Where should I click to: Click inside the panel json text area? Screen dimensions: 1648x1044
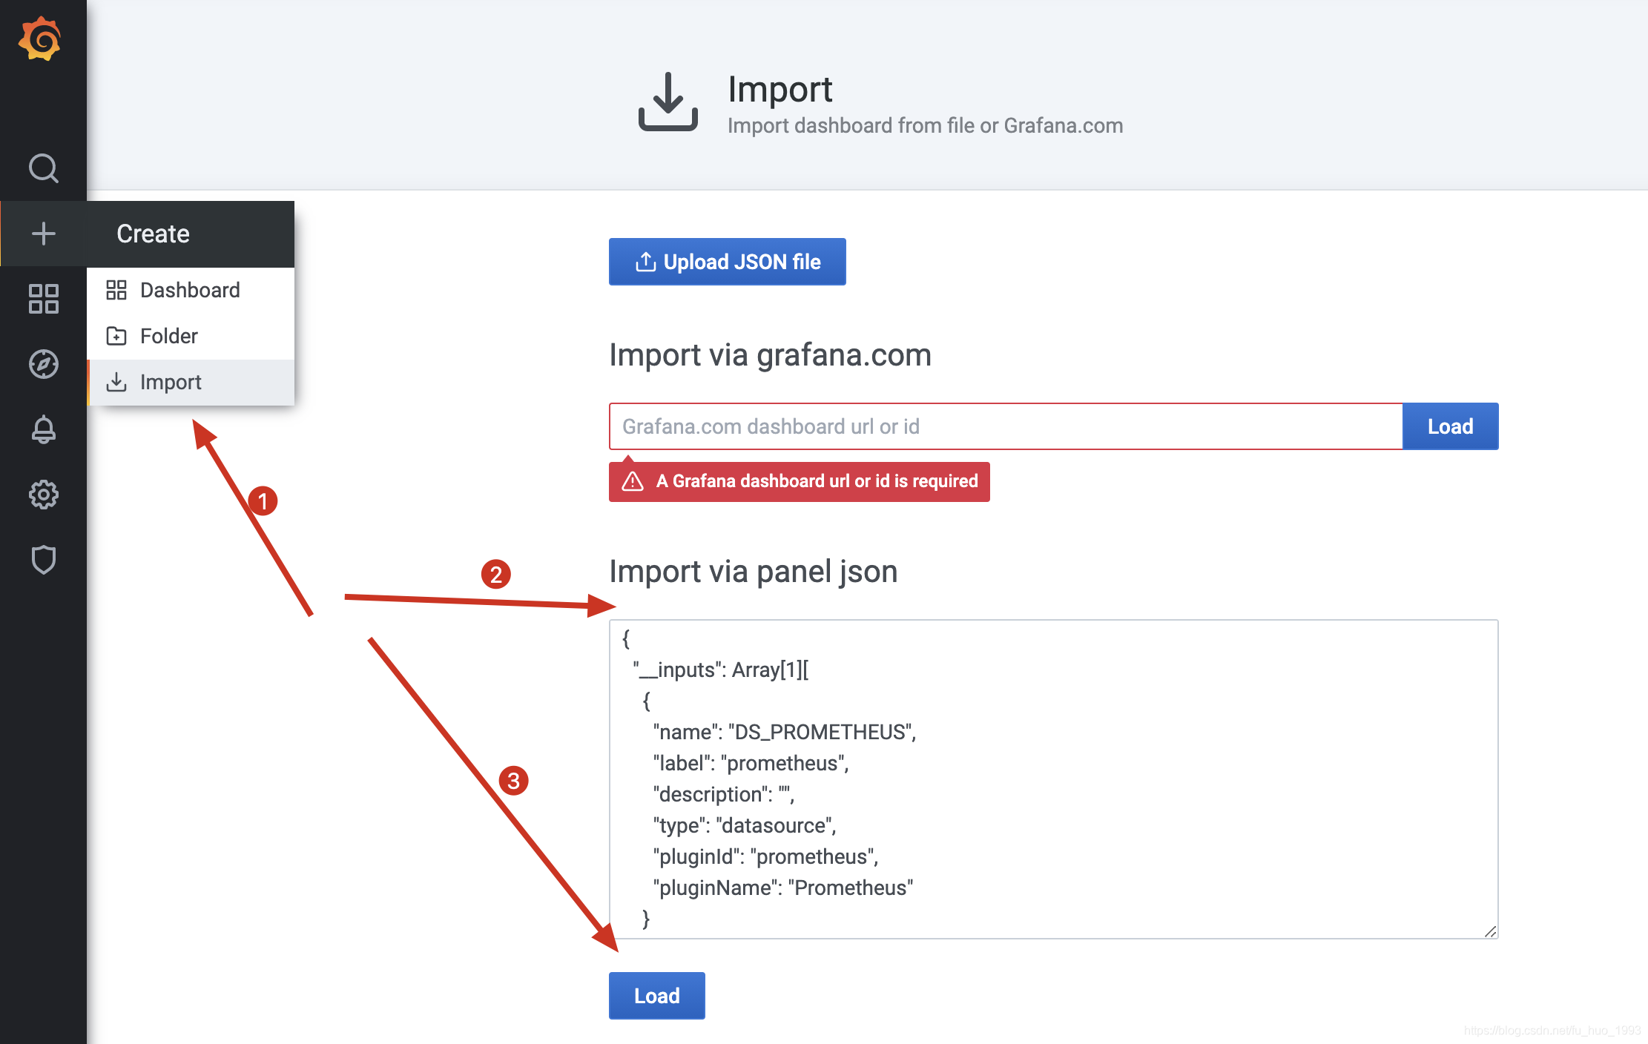1053,779
